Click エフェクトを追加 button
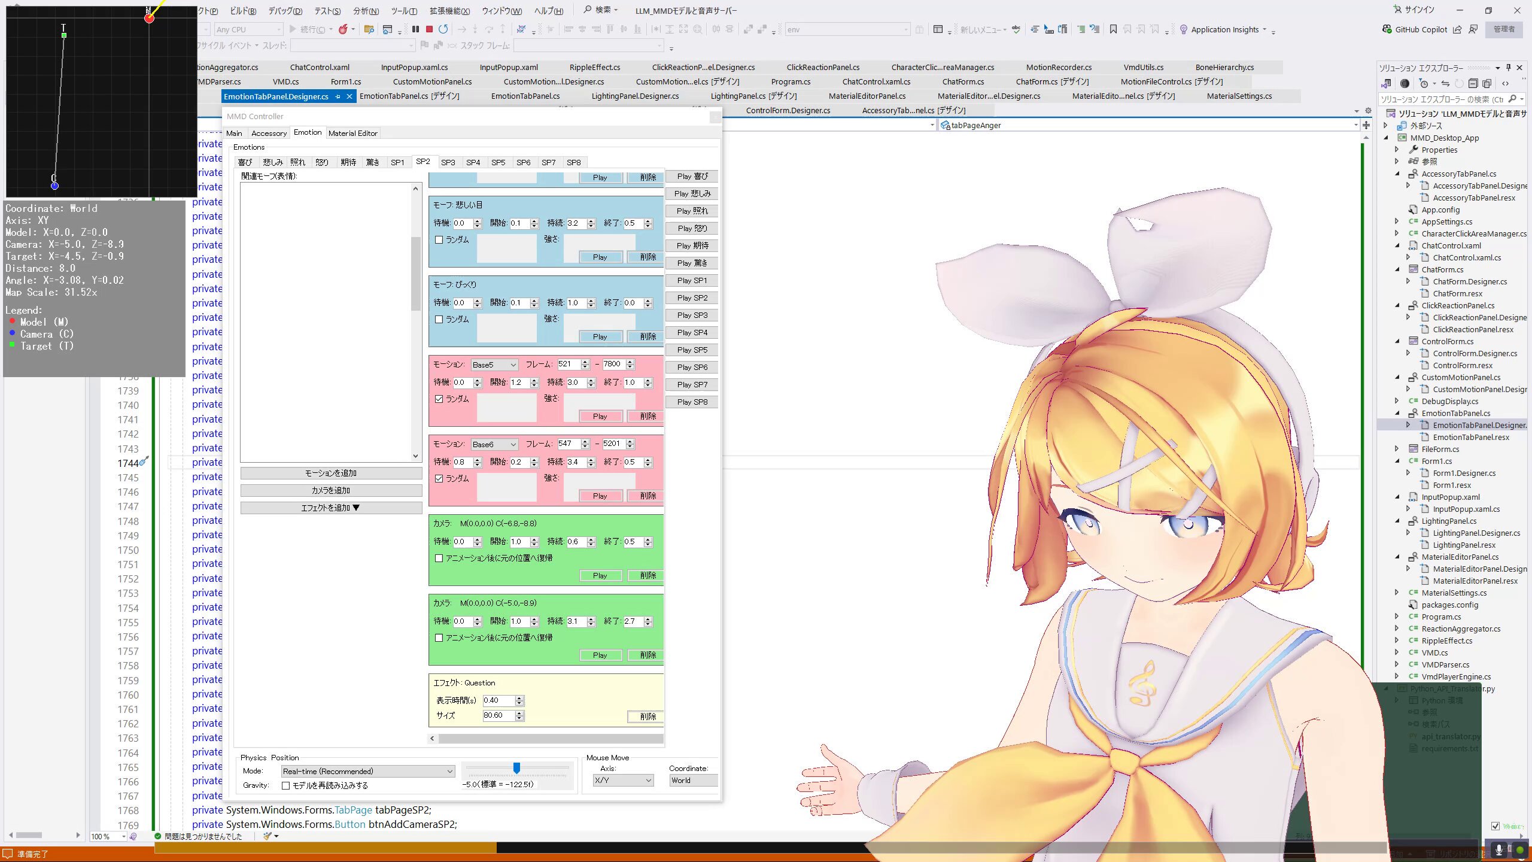This screenshot has height=862, width=1532. pyautogui.click(x=331, y=508)
